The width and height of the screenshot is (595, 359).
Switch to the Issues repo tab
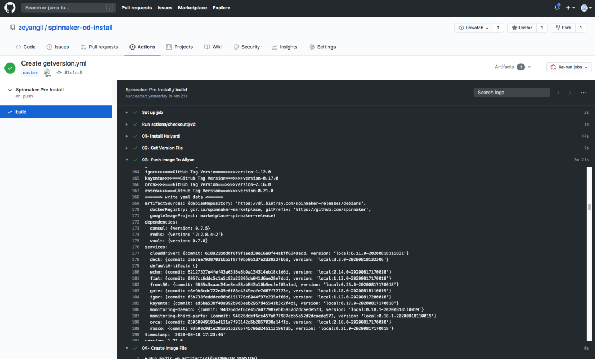[58, 47]
